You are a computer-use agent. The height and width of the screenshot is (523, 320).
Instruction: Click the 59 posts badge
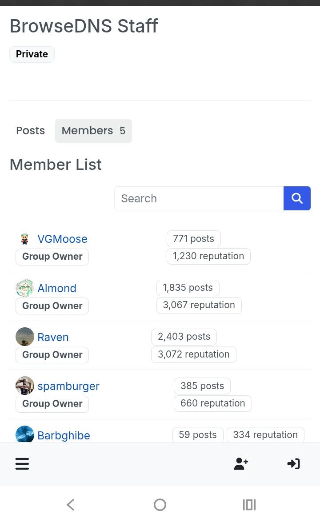click(x=198, y=434)
